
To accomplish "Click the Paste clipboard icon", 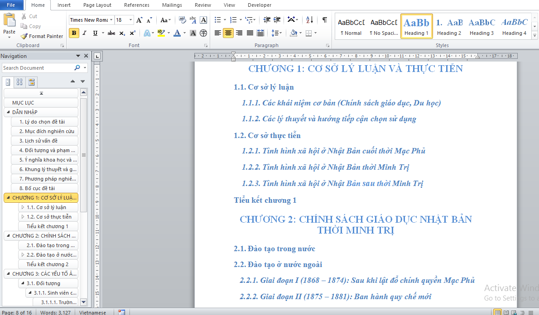I will [9, 20].
